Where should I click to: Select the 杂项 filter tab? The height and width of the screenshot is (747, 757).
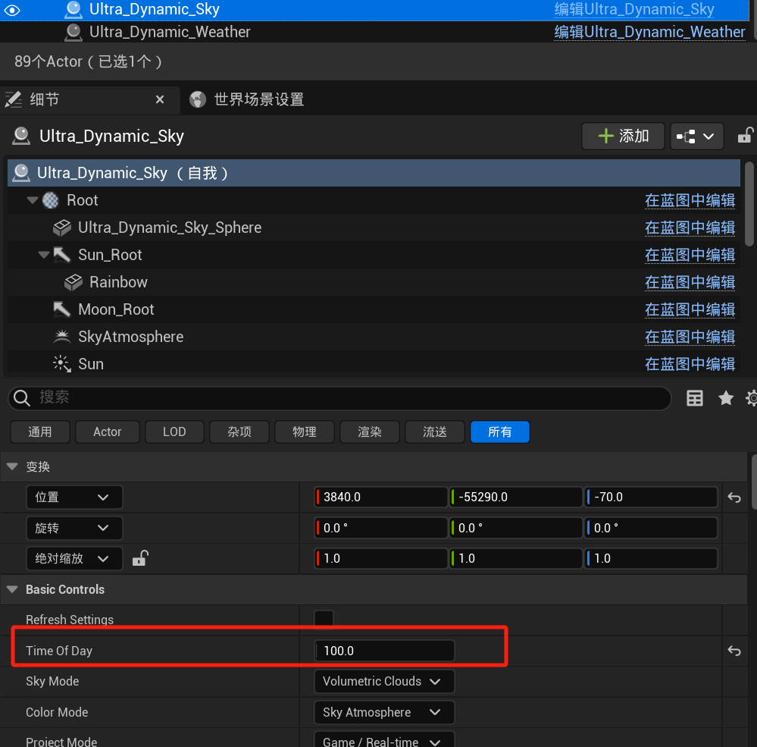(239, 432)
